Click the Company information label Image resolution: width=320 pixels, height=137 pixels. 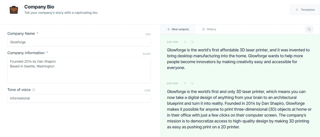point(26,53)
